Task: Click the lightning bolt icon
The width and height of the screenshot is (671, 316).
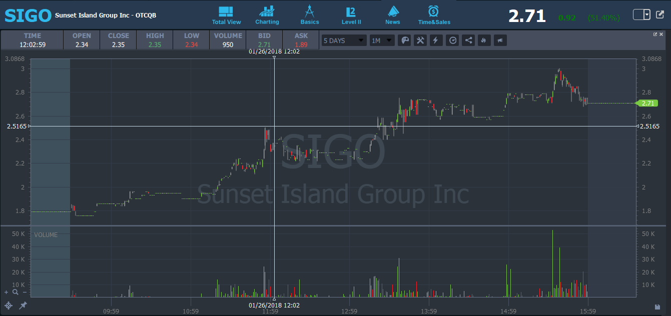Action: pos(436,40)
